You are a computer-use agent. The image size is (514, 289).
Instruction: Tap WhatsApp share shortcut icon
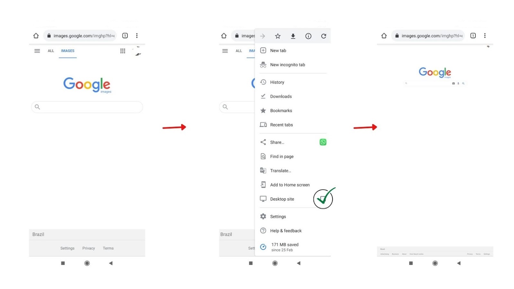(323, 142)
